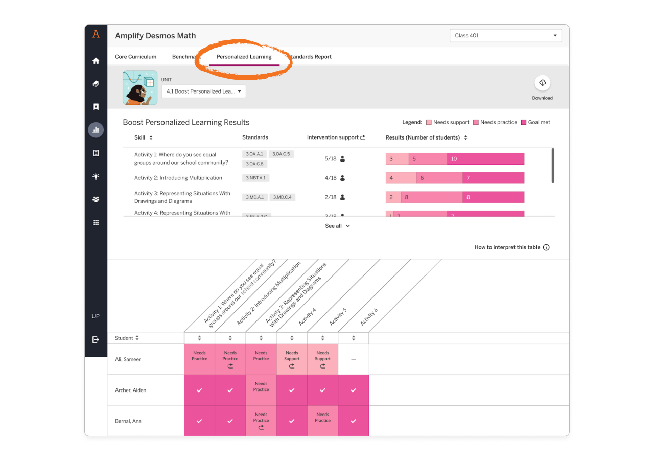Viewport: 654px width, 460px height.
Task: Open the lightbulb icon in the sidebar
Action: [x=96, y=176]
